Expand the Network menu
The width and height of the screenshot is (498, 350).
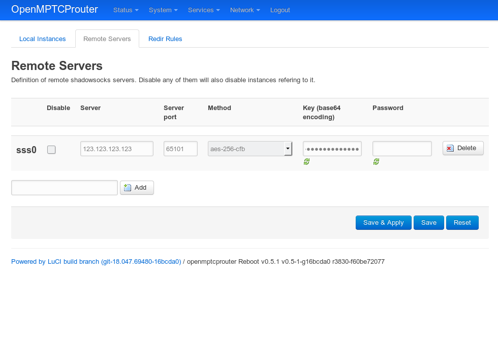click(x=244, y=10)
